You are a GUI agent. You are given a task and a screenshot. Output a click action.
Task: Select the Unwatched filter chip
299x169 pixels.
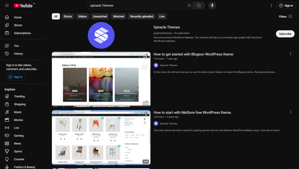coord(100,16)
